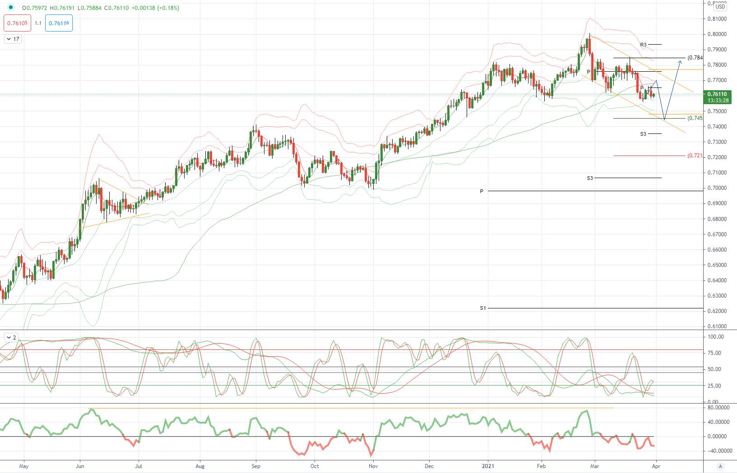Viewport: 737px width, 473px height.
Task: Click the current price label 0.76110
Action: pos(717,94)
